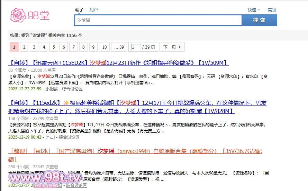Click the page number entry box
The width and height of the screenshot is (308, 191).
(136, 47)
